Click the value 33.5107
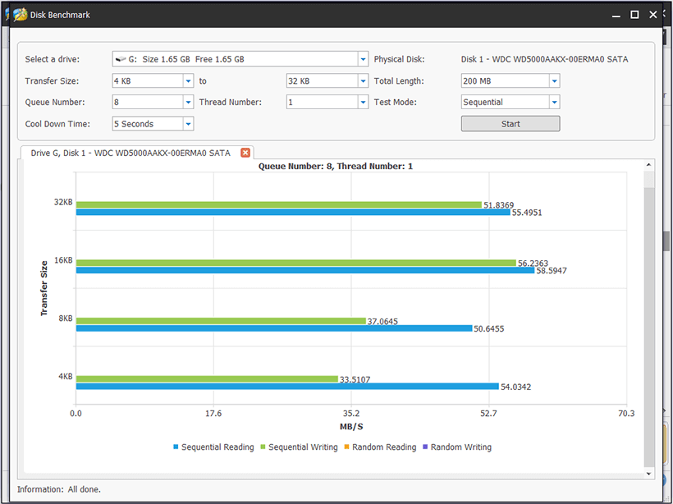 coord(355,379)
